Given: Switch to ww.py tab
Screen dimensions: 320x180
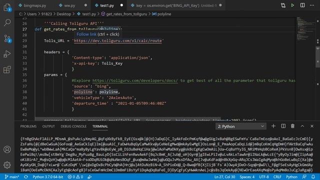Looking at the screenshot, I should point(69,5).
